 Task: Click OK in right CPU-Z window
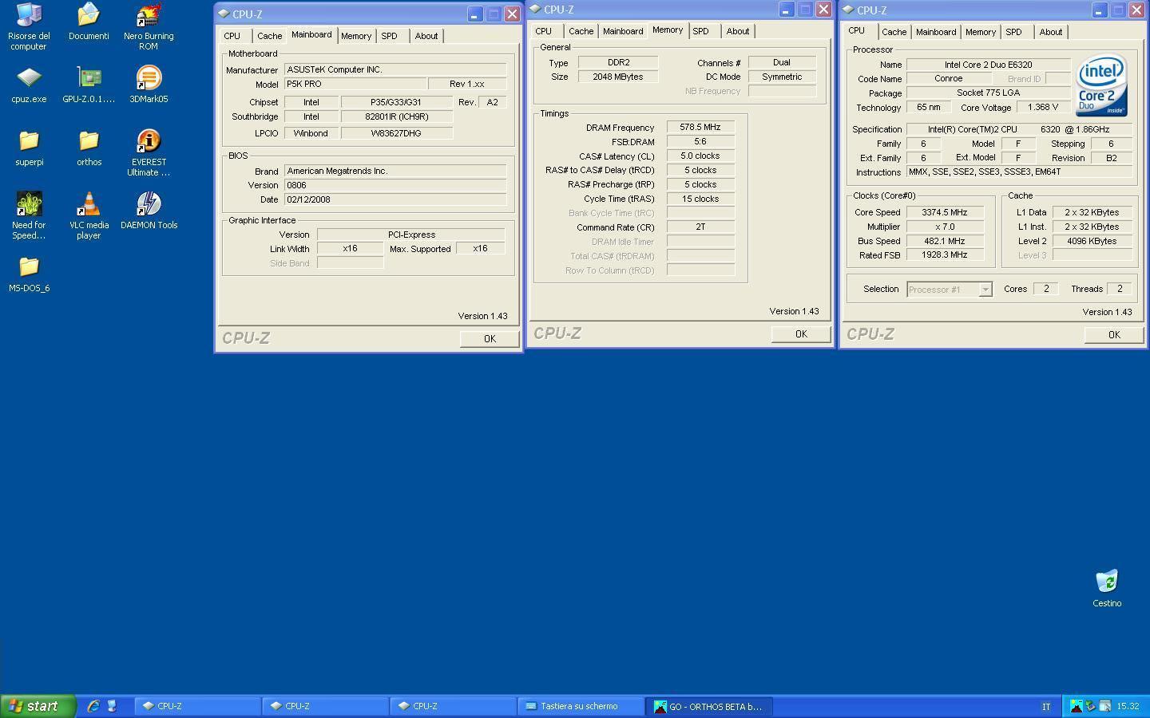click(x=1114, y=335)
